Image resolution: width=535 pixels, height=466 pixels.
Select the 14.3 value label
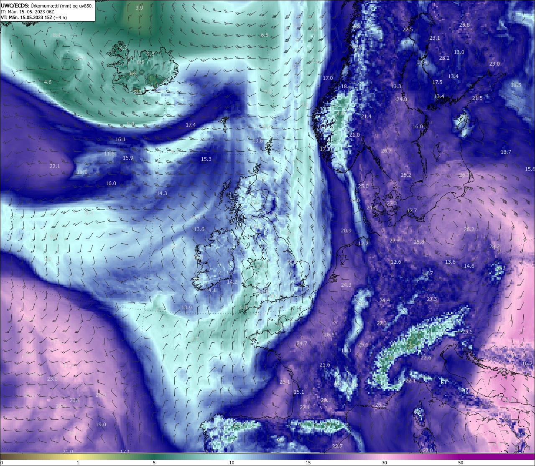point(162,194)
